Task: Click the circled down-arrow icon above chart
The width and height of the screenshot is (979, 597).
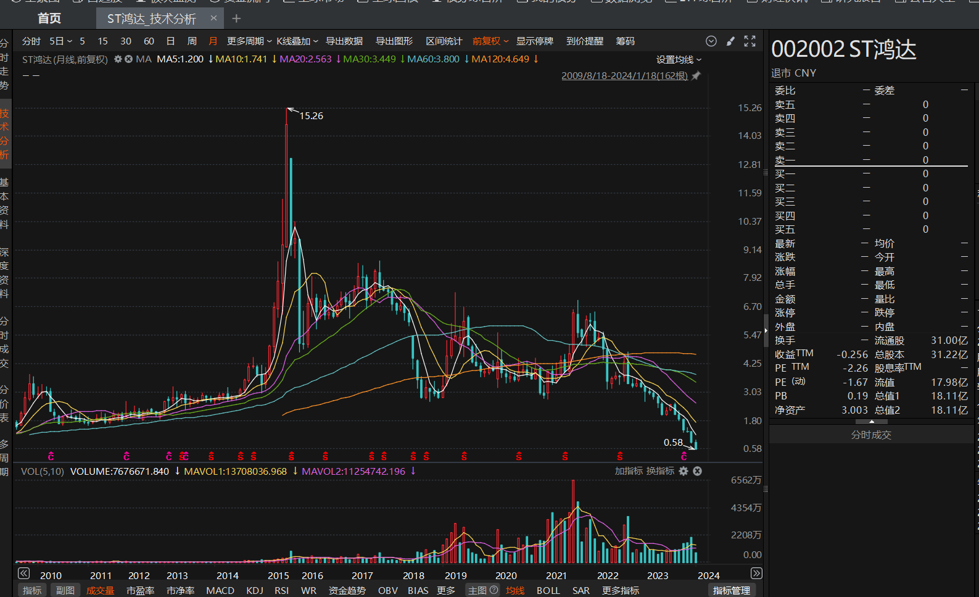Action: click(x=711, y=41)
